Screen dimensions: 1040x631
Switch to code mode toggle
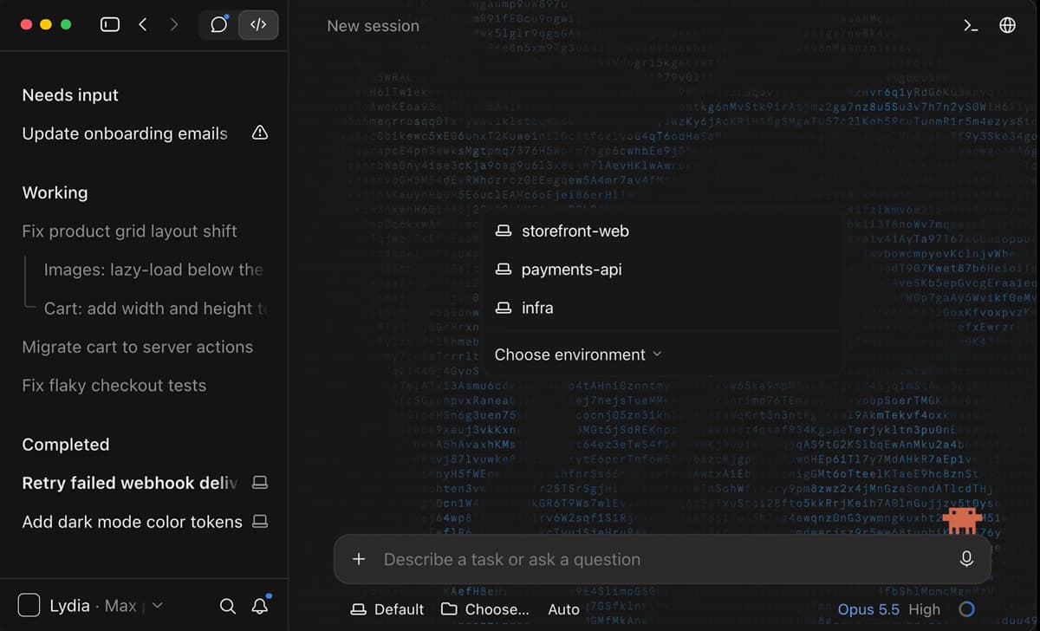(258, 25)
